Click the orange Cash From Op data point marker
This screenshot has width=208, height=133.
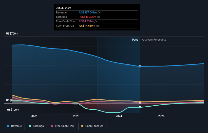[x=140, y=102]
